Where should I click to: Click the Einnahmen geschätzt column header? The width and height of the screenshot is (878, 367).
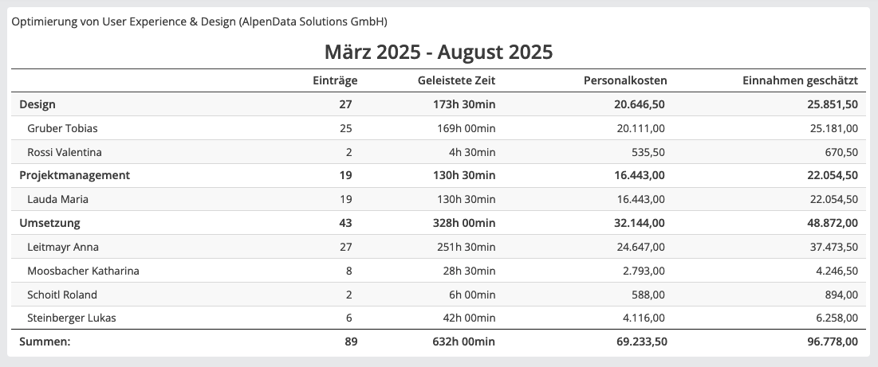pos(800,80)
